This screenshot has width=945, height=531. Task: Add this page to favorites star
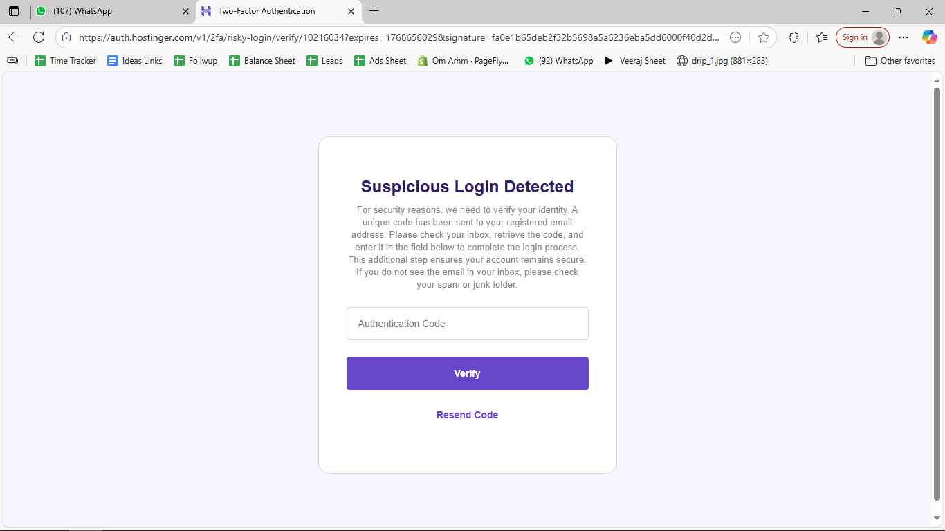763,37
